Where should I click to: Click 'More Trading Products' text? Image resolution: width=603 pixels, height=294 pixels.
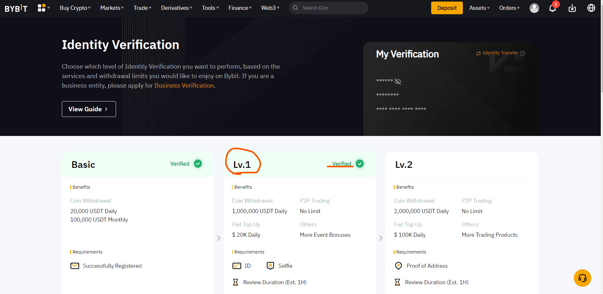(490, 235)
